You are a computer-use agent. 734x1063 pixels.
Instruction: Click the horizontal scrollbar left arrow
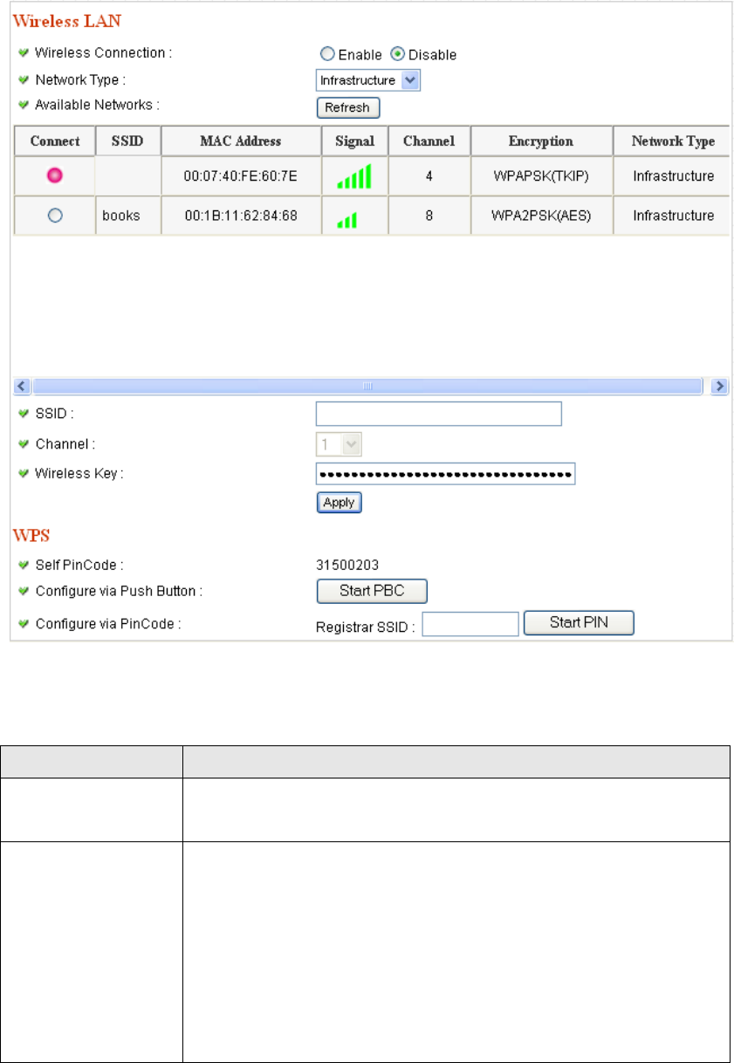click(x=23, y=385)
